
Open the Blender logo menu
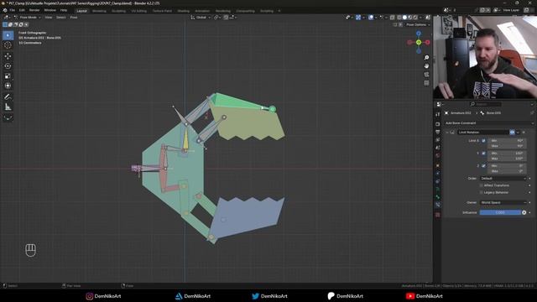click(5, 10)
